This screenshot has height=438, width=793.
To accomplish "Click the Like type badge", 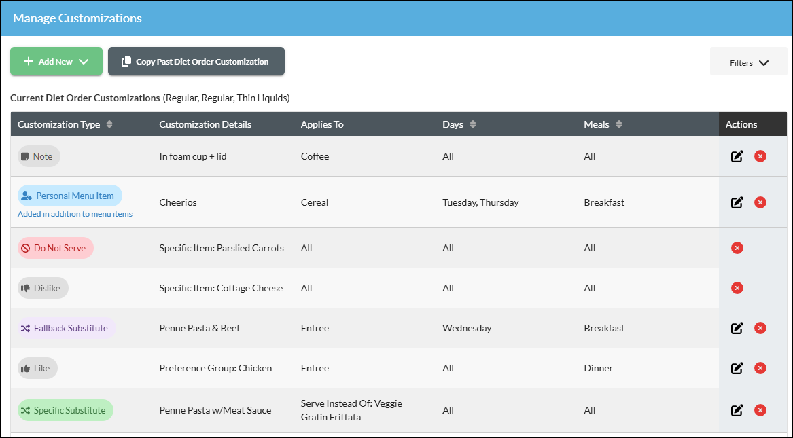I will (x=37, y=368).
